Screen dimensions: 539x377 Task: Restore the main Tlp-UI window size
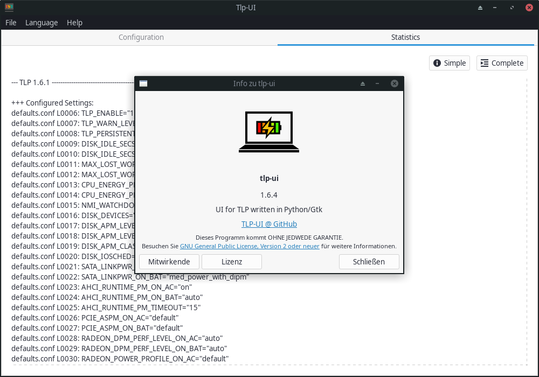click(x=512, y=8)
